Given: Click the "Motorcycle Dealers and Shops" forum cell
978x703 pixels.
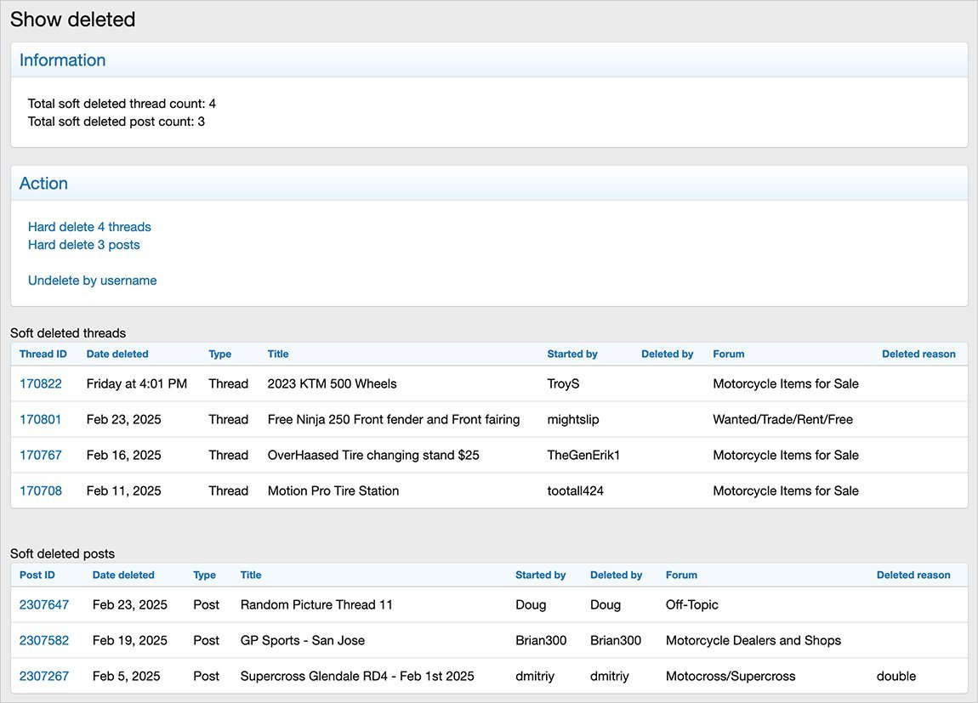Looking at the screenshot, I should coord(753,641).
